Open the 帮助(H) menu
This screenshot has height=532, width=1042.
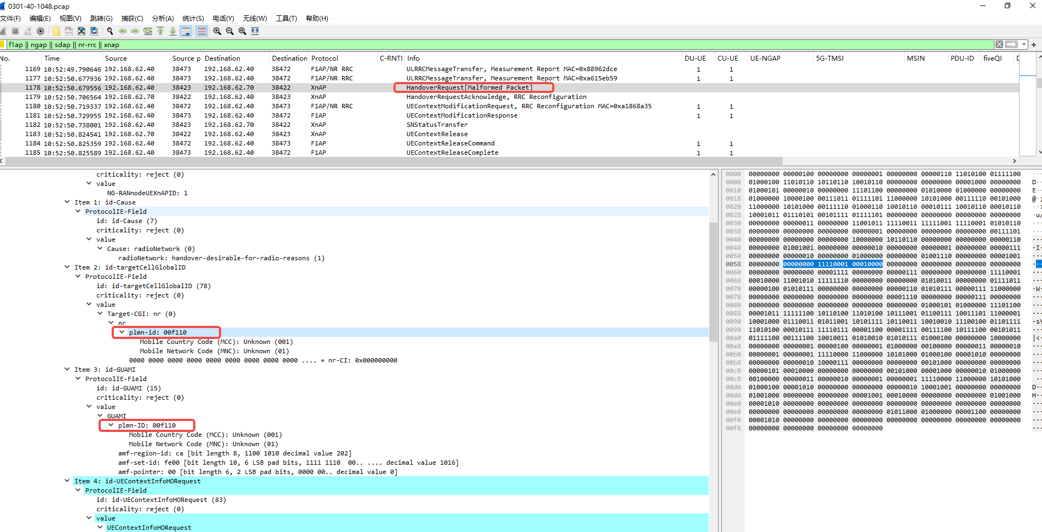tap(317, 19)
